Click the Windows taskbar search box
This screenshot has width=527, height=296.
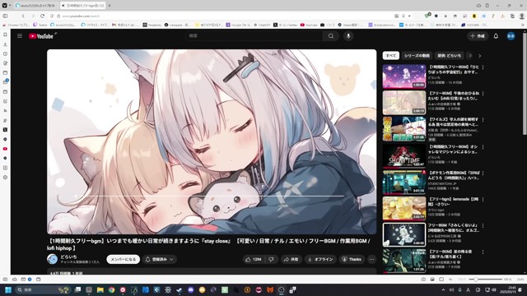(x=44, y=290)
